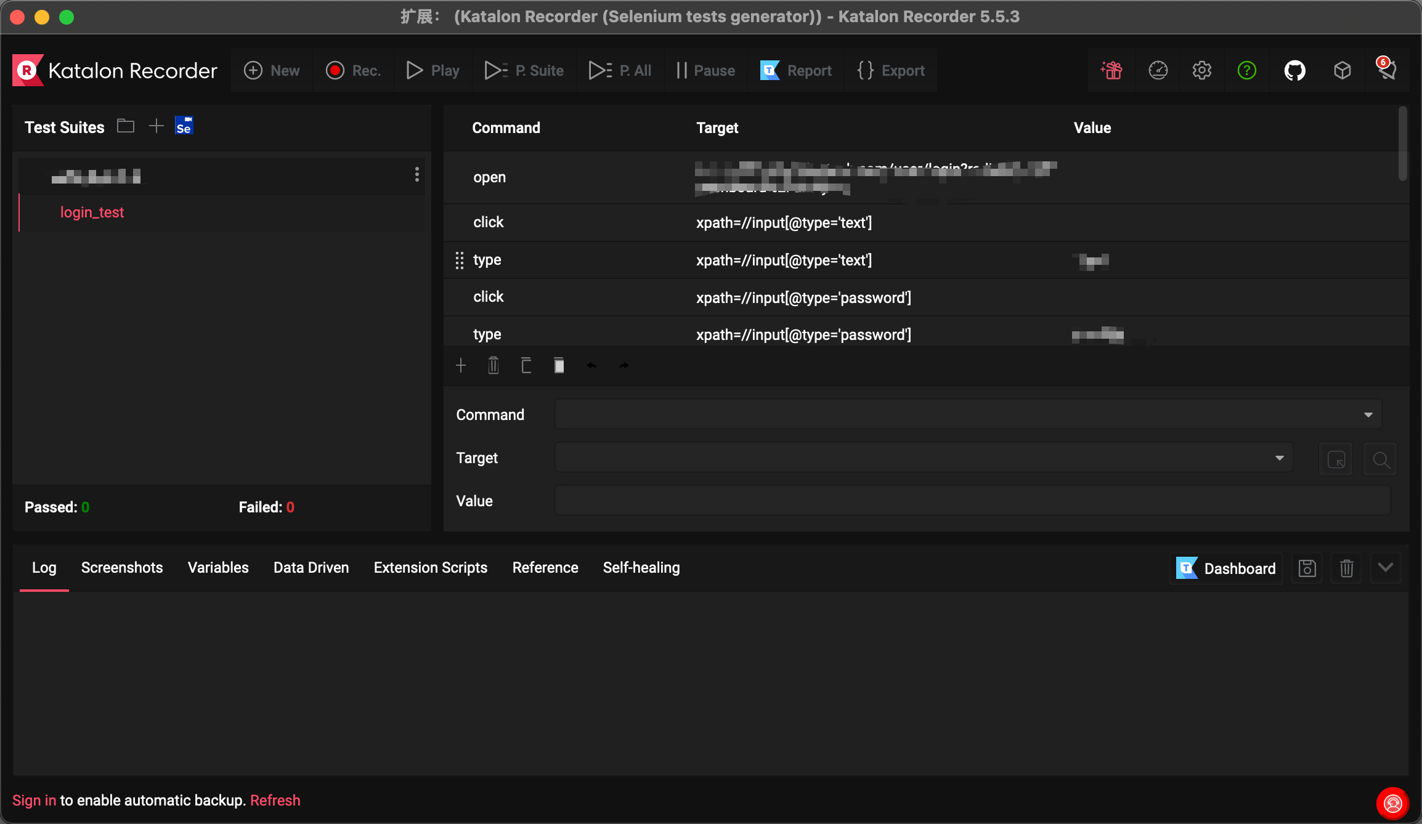
Task: Click the Sign in link
Action: (34, 801)
